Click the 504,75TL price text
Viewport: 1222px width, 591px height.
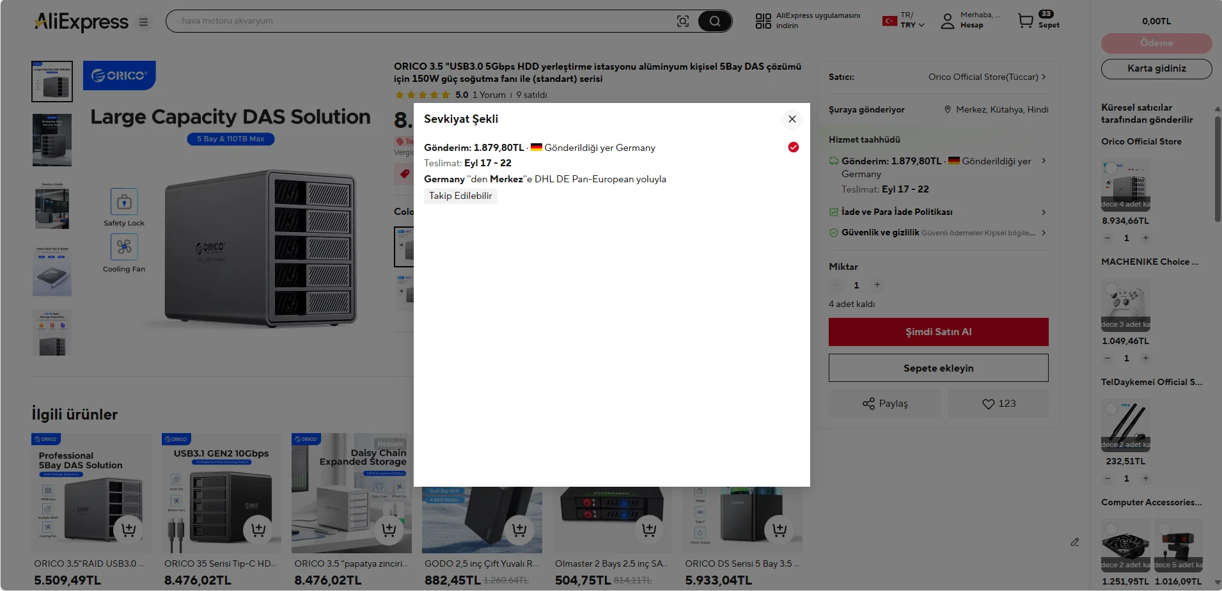tap(583, 580)
